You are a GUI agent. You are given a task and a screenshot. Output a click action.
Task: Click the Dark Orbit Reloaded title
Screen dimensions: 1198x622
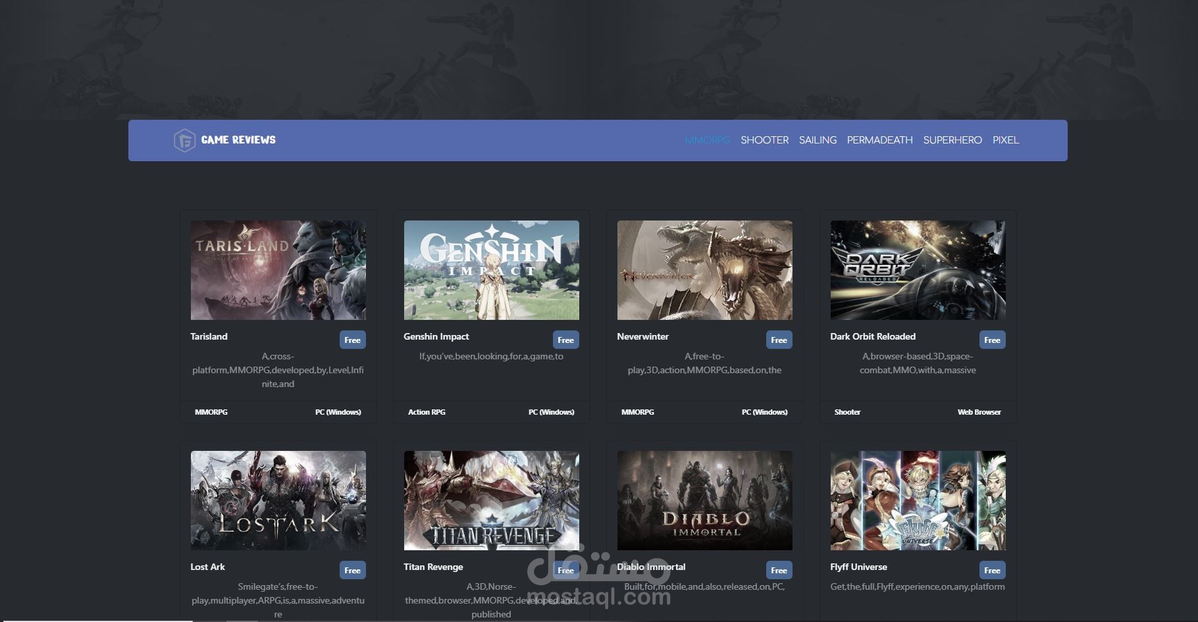pos(873,336)
